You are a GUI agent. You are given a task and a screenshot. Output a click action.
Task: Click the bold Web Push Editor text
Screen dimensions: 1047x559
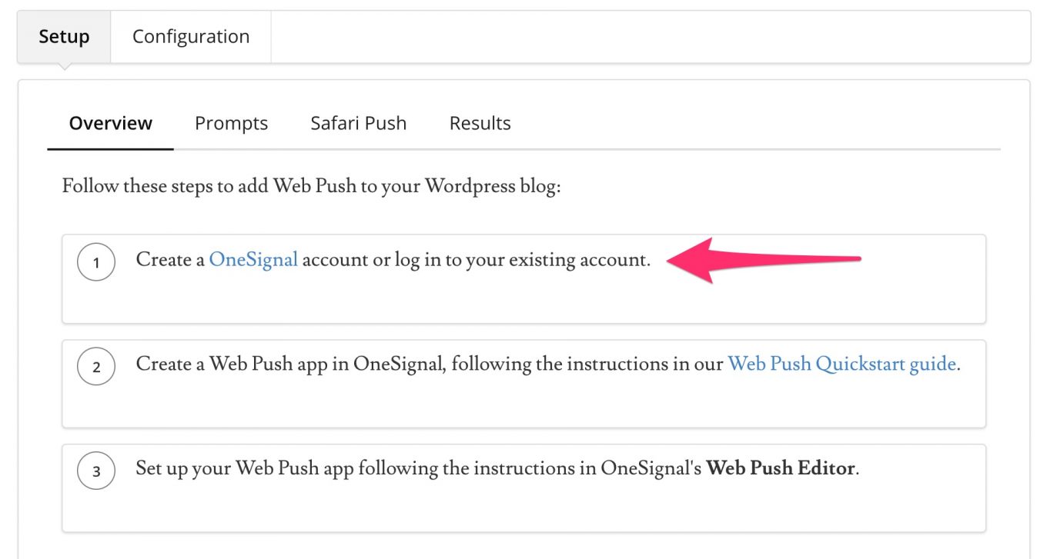[780, 468]
